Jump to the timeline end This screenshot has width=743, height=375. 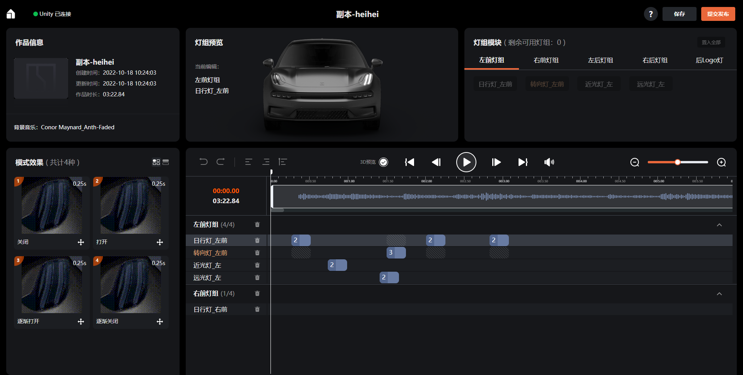coord(523,162)
